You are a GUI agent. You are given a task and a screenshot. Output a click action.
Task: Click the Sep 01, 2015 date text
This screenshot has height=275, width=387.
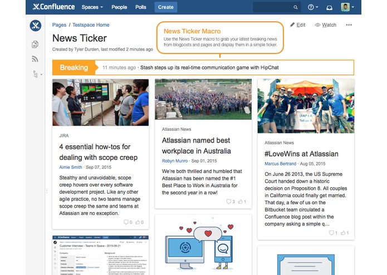204,161
